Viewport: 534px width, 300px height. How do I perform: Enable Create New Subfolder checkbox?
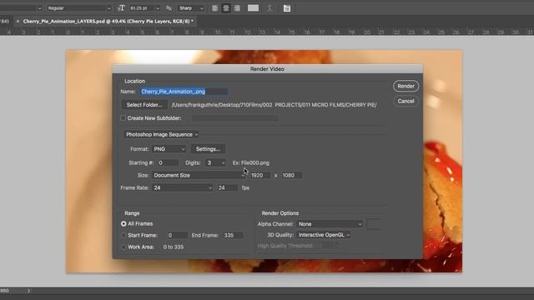[123, 118]
